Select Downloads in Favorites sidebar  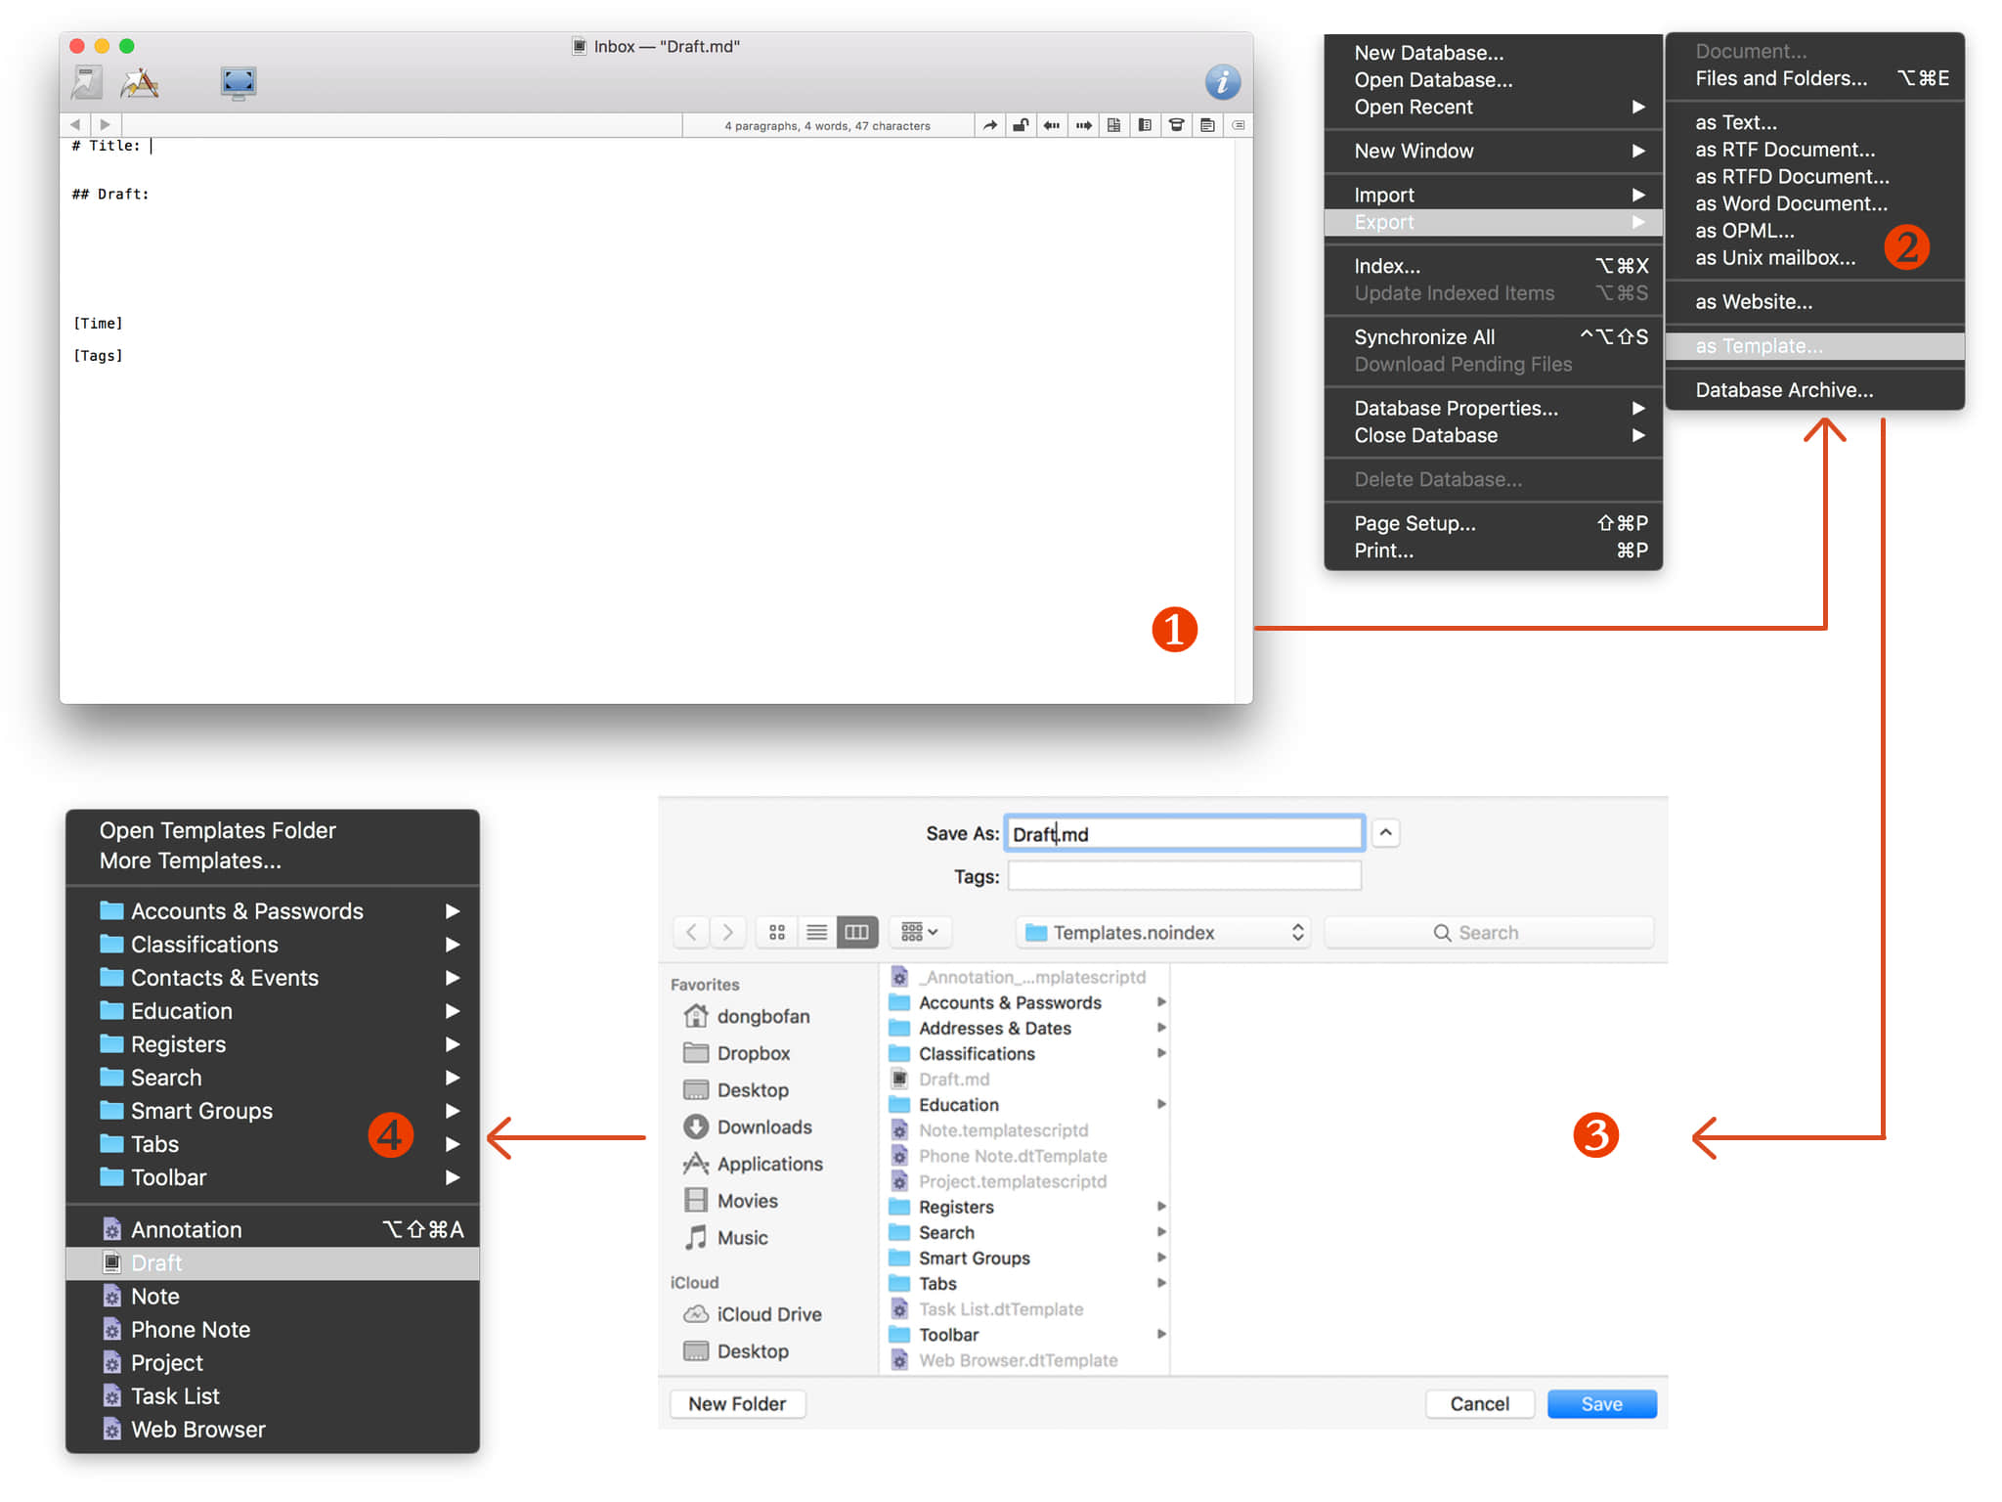click(x=763, y=1126)
